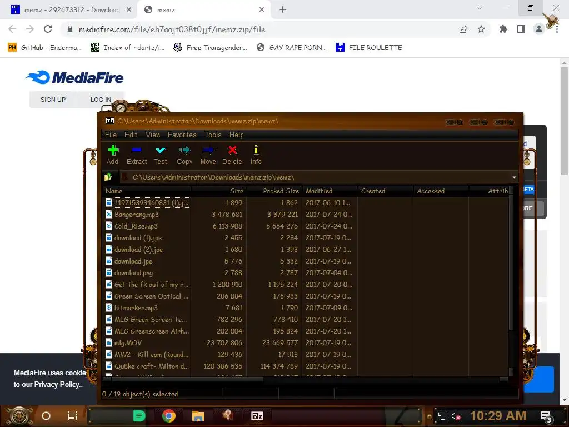Screen dimensions: 569x427
Task: Expand the 7-Zip address path dropdown
Action: [514, 177]
